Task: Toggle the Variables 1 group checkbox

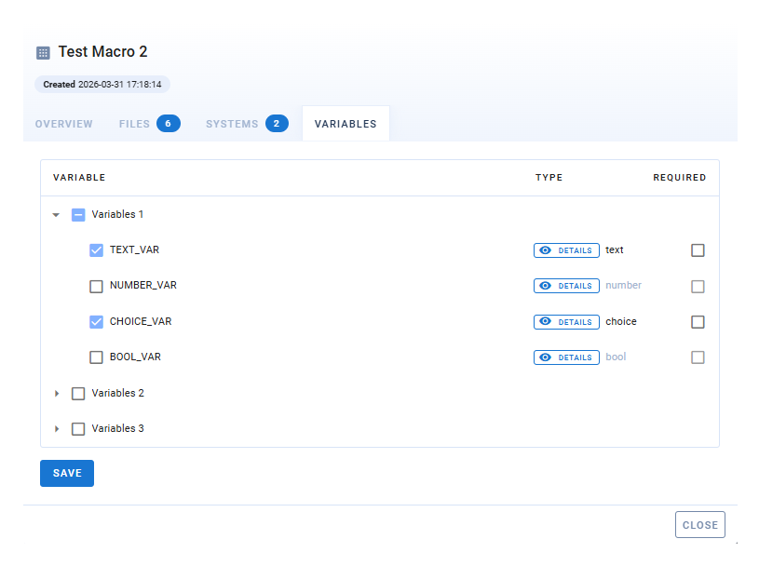Action: pos(78,215)
